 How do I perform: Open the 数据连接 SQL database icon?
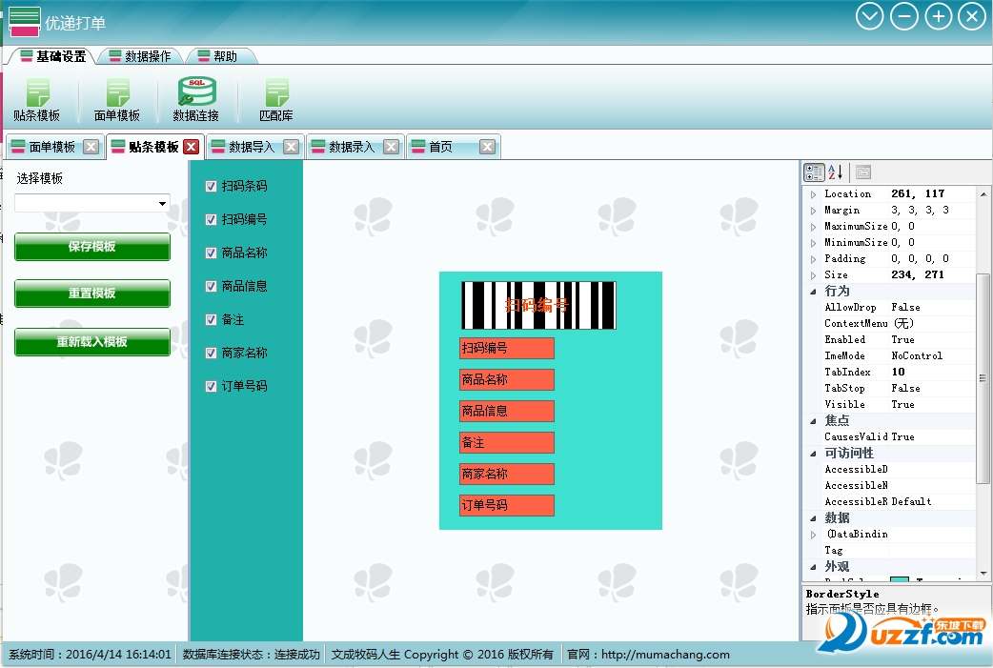point(196,100)
